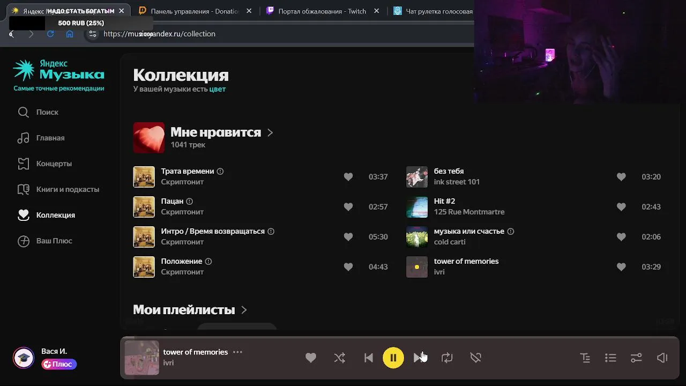
Task: Play Интро / Время возвращаться cover
Action: [144, 237]
